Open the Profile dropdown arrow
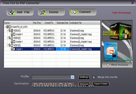 point(73,77)
